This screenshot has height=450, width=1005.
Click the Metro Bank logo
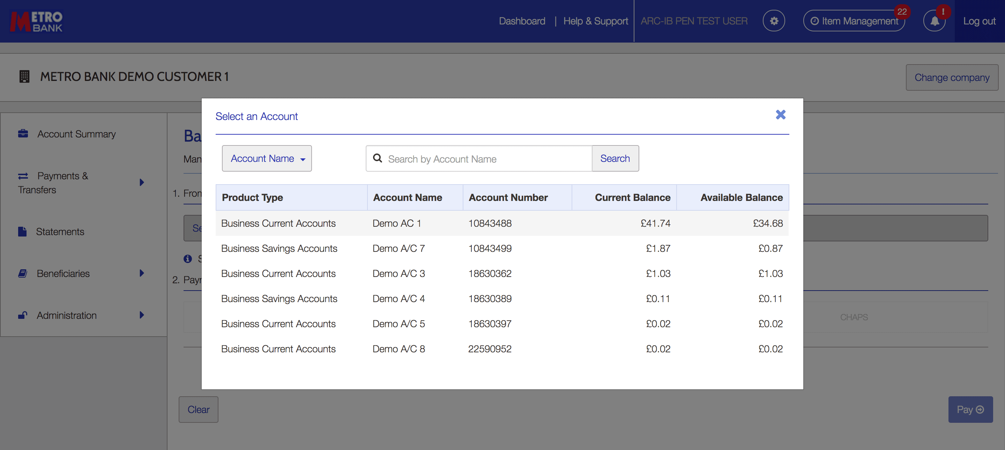[x=37, y=21]
